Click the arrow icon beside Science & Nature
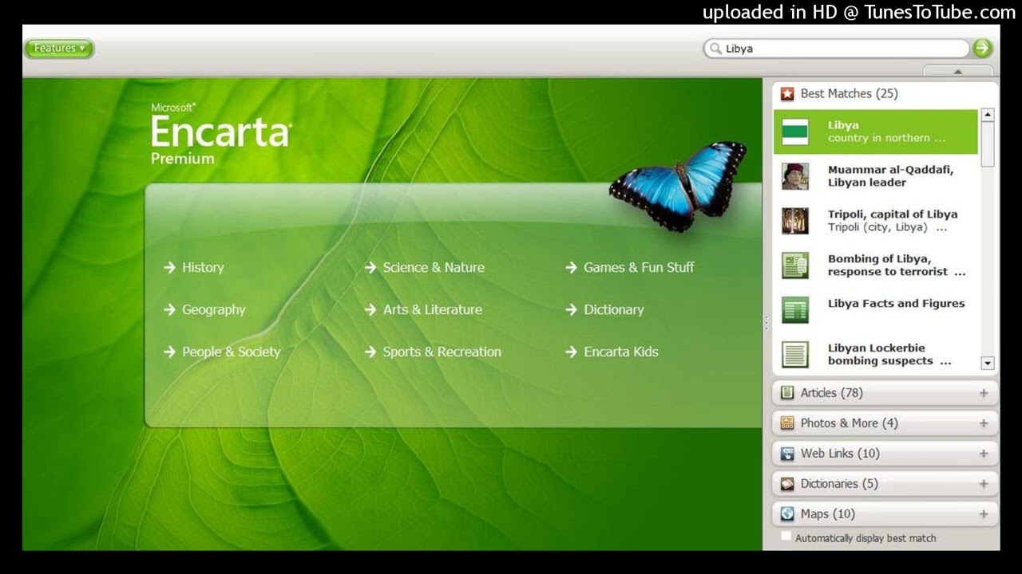 [x=370, y=268]
